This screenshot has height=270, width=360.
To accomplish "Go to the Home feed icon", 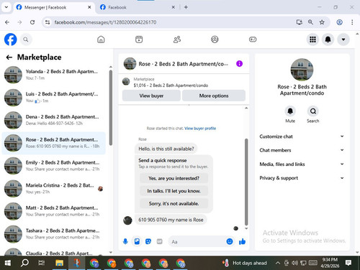I will pos(101,39).
